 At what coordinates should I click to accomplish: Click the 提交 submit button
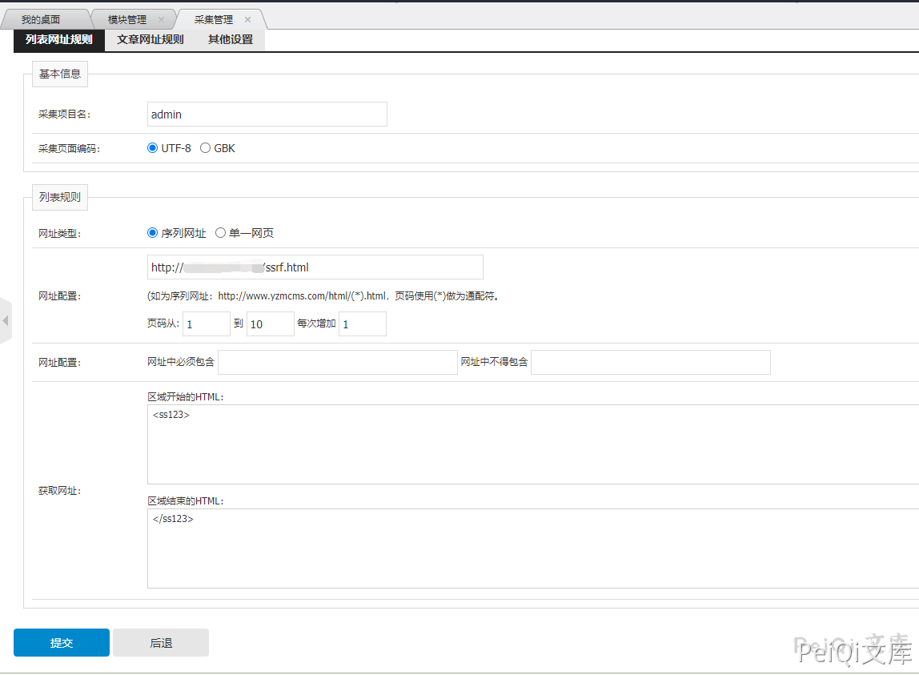pyautogui.click(x=62, y=642)
